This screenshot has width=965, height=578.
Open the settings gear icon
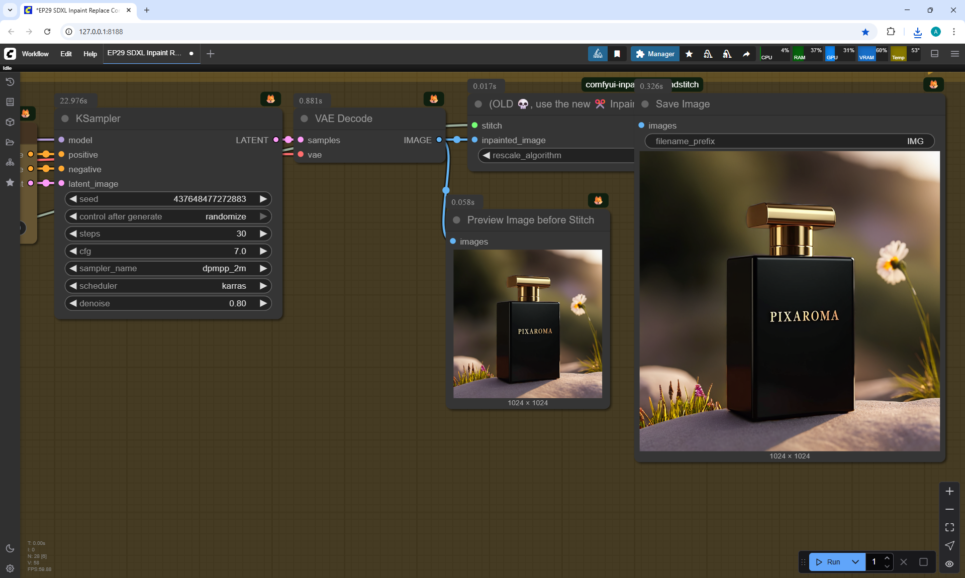10,568
